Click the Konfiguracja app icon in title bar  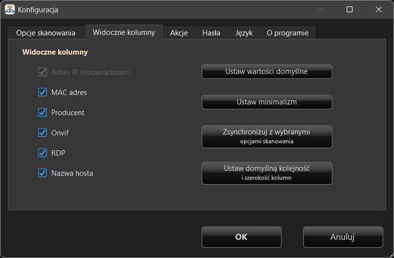pos(10,9)
